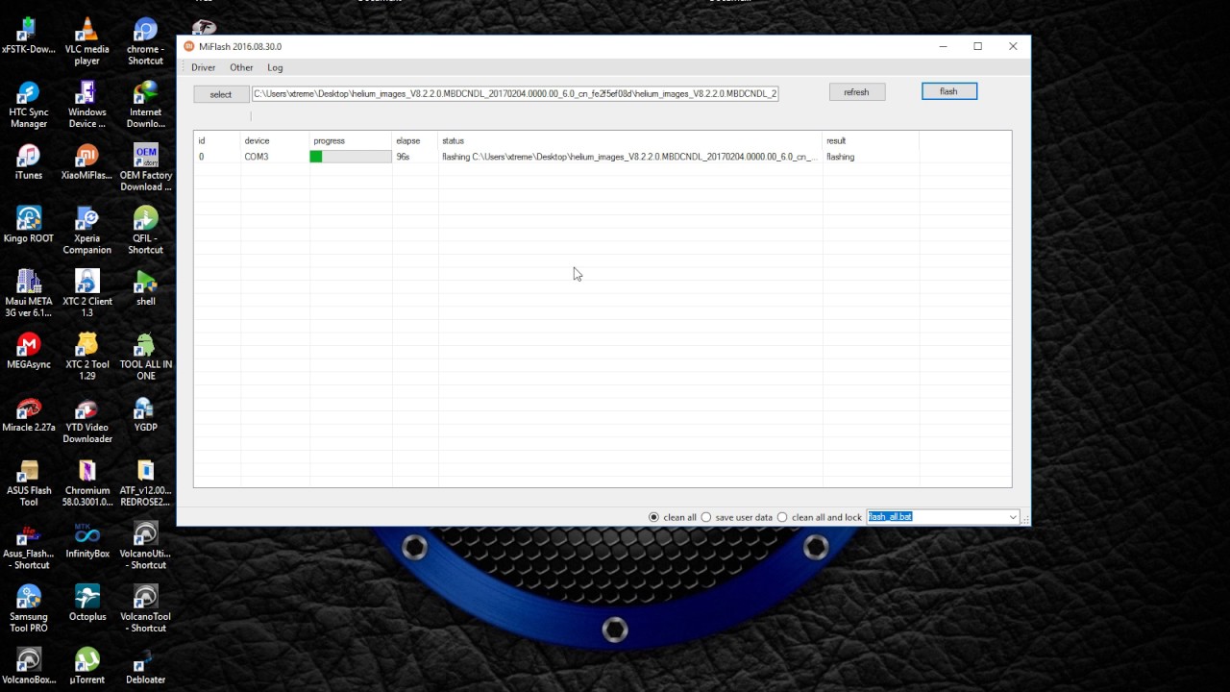1230x692 pixels.
Task: Open XTC 2 Tool 1.29 icon
Action: (x=87, y=357)
